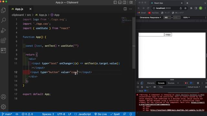Click the share icon in Chrome address bar
Screen dimensions: 207x116
pyautogui.click(x=180, y=8)
